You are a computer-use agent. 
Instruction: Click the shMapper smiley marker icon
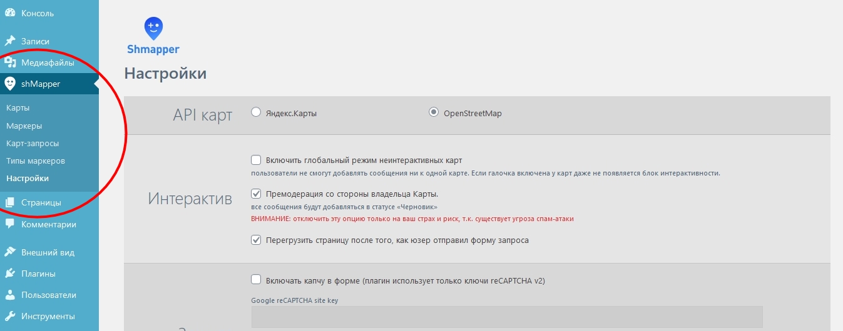10,84
